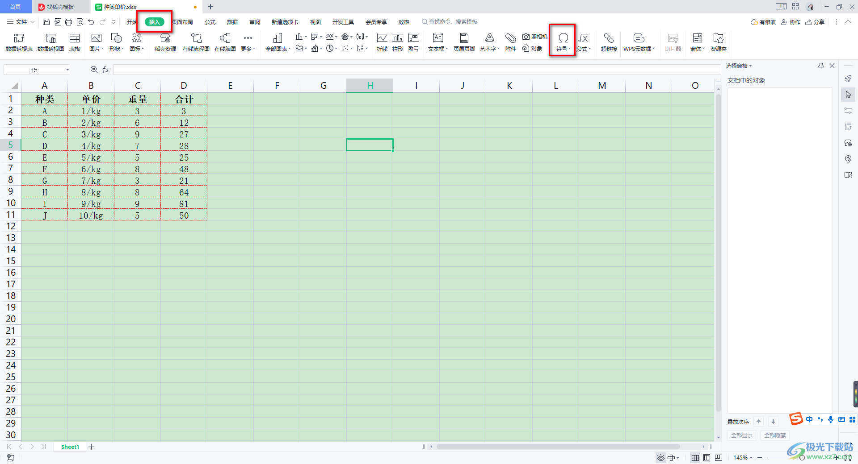
Task: Click the 协作 collaborate button
Action: (791, 22)
